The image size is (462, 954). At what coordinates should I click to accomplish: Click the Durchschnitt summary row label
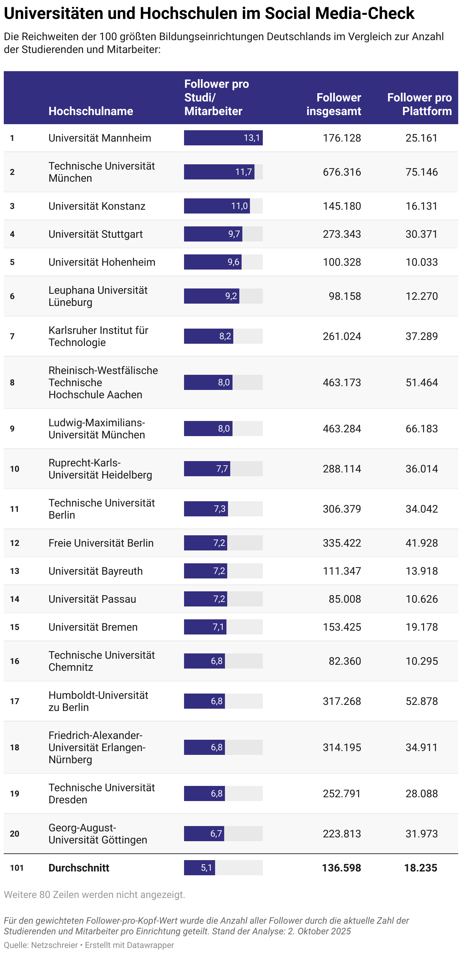pyautogui.click(x=79, y=868)
